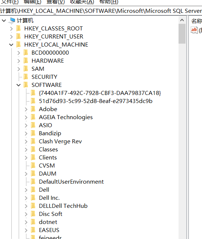Viewport: 202px width, 239px height.
Task: Click SOFTWARE folder icon
Action: tap(26, 85)
